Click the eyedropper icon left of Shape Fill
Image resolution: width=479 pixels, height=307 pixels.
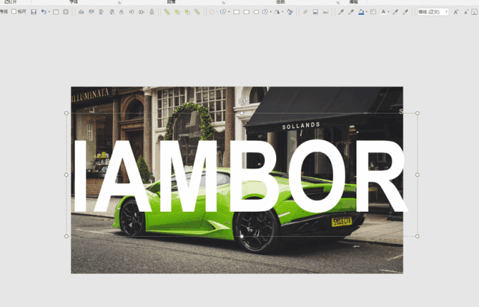pyautogui.click(x=351, y=12)
